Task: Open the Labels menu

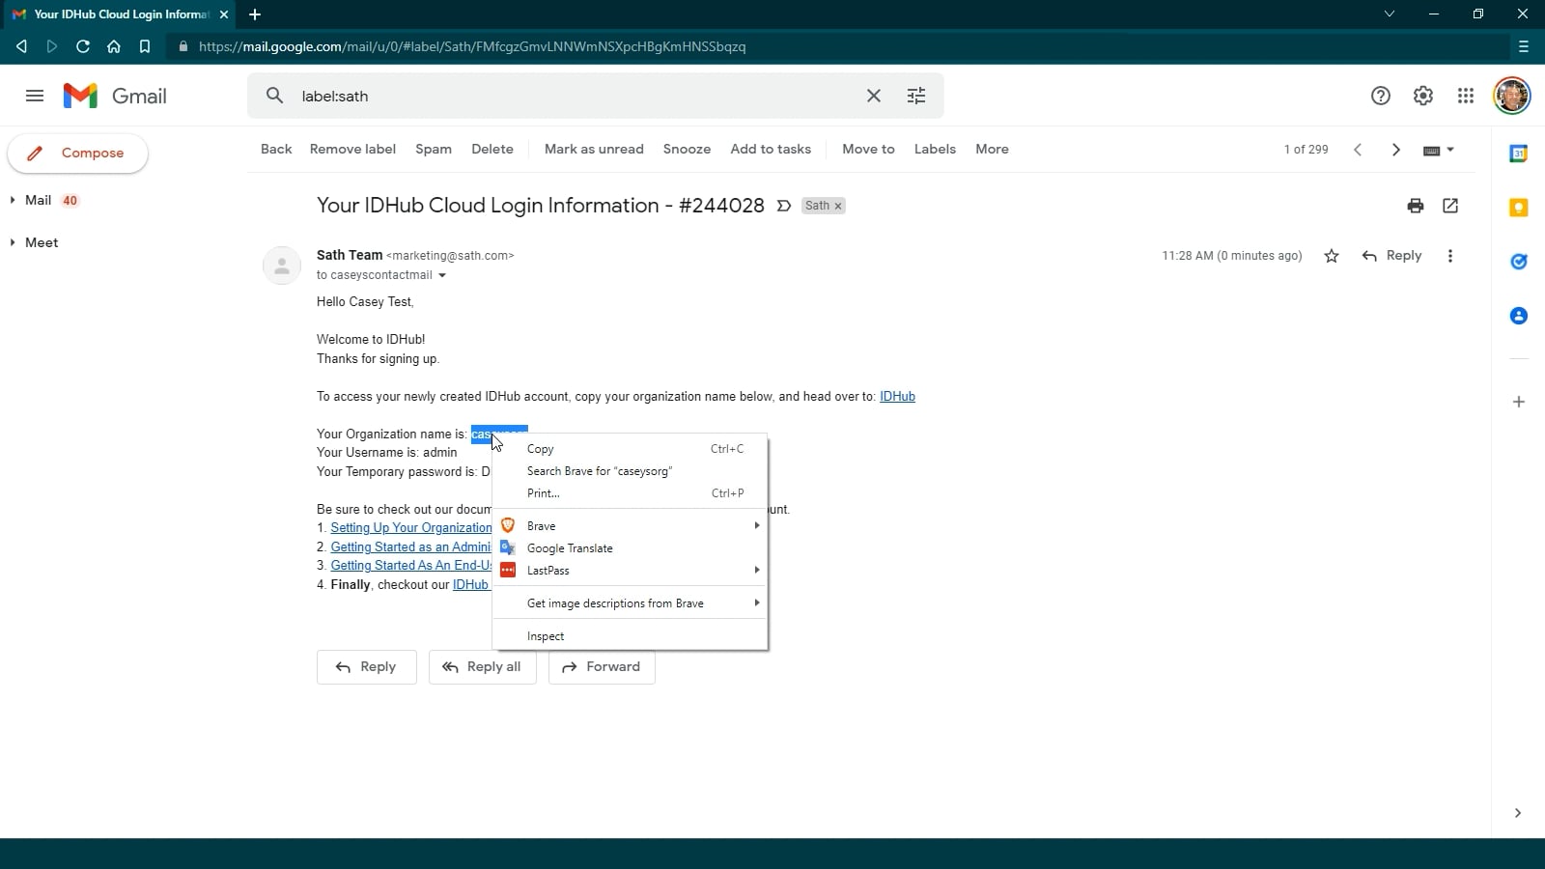Action: click(935, 150)
